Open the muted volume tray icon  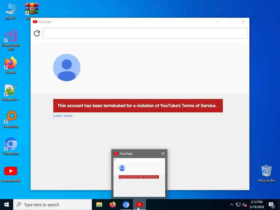click(245, 205)
